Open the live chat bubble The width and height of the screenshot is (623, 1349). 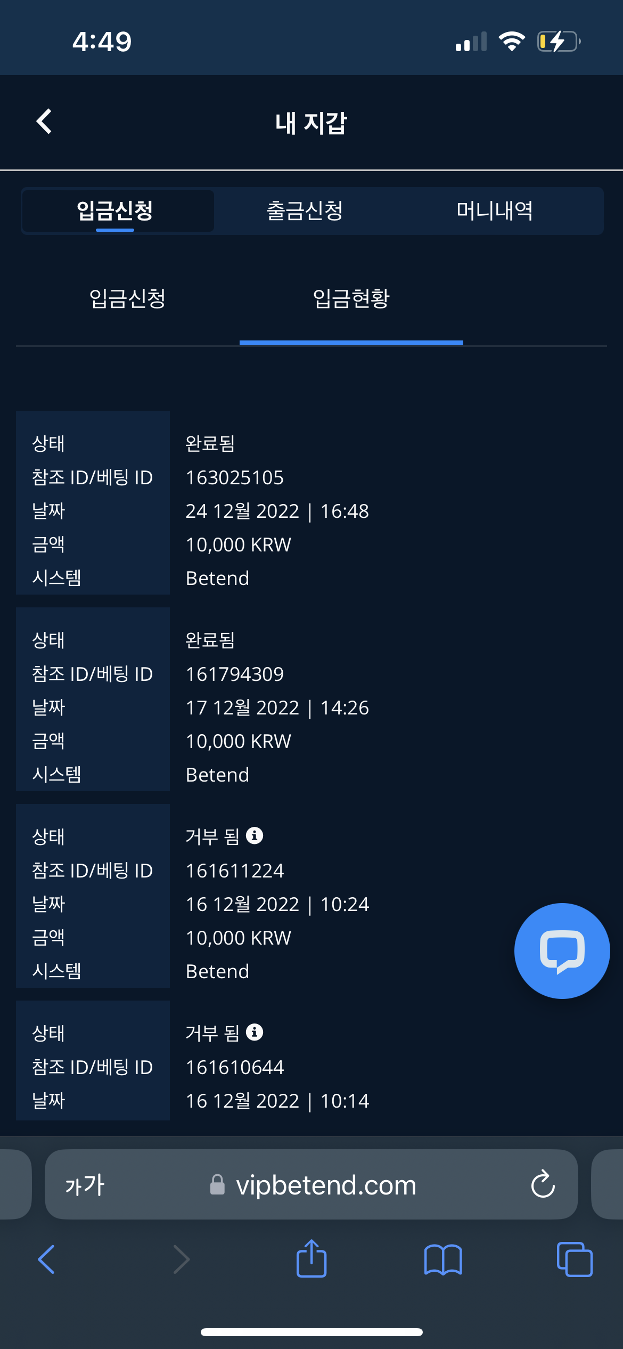click(562, 950)
